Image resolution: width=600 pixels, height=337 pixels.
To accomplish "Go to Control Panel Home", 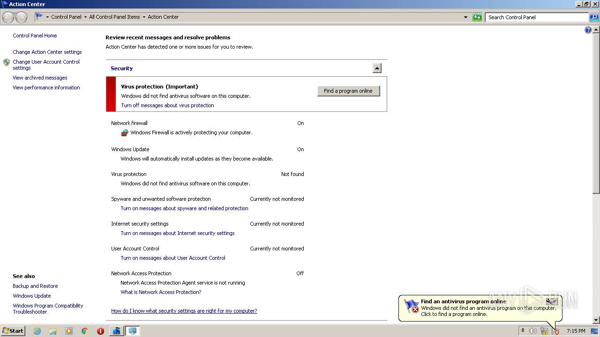I will [35, 36].
